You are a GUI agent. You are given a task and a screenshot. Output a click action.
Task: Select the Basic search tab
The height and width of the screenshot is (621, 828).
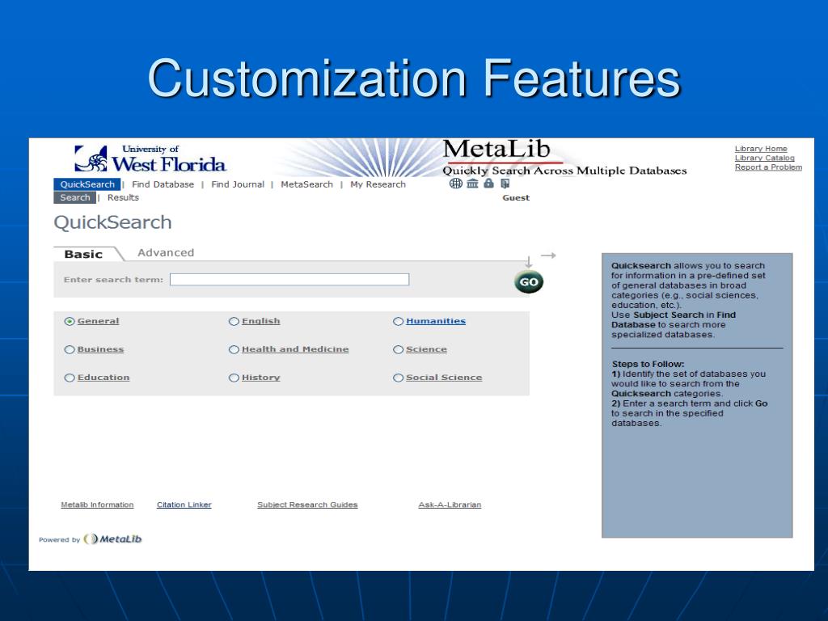tap(83, 254)
